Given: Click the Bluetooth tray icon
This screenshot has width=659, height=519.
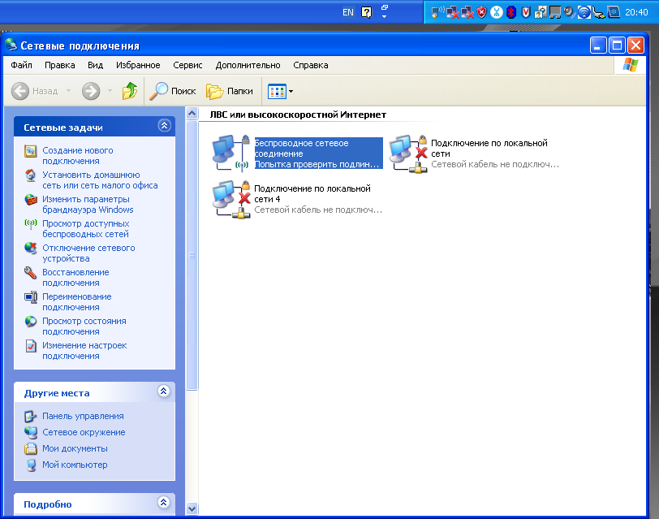Looking at the screenshot, I should tap(511, 12).
